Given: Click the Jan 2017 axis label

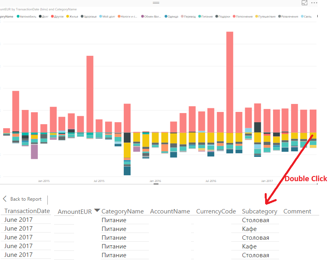Looking at the screenshot, I should point(267,181).
